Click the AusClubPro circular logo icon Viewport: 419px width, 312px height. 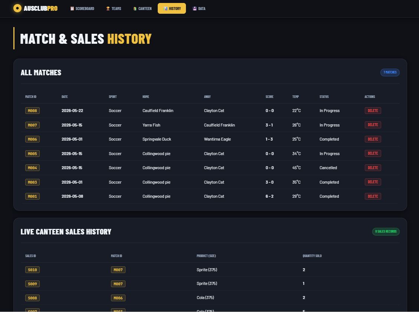pos(17,8)
